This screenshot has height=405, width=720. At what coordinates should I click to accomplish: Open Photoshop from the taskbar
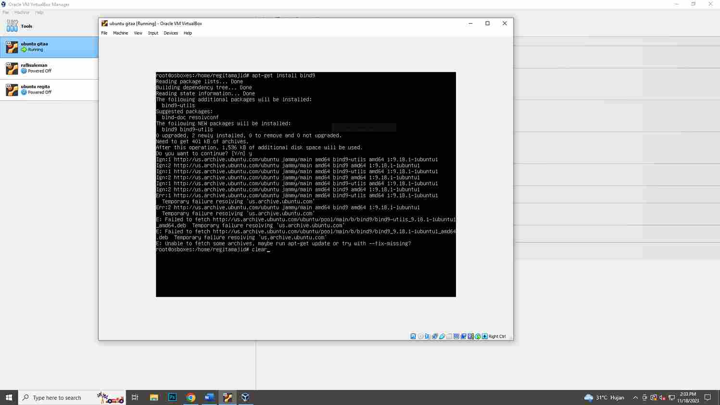[172, 397]
